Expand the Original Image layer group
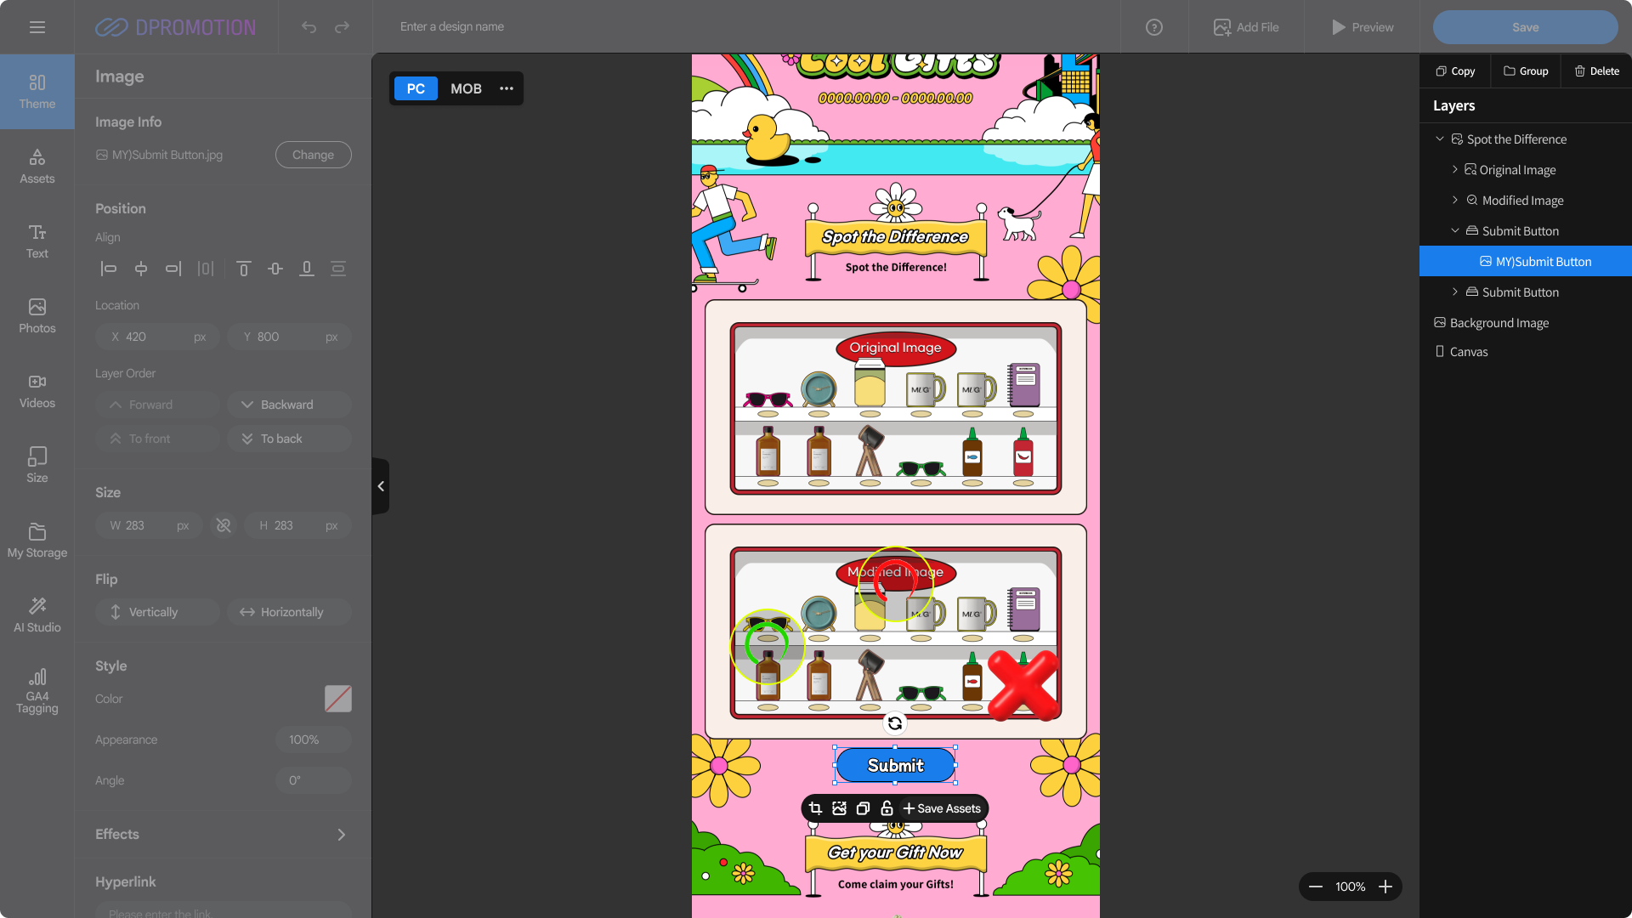 (1454, 169)
